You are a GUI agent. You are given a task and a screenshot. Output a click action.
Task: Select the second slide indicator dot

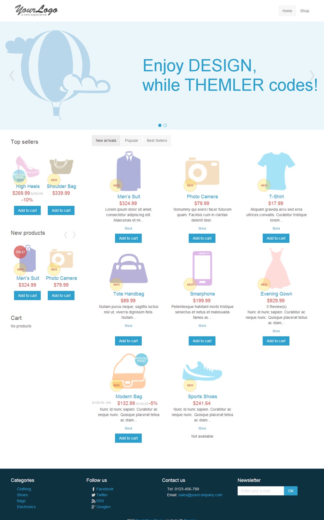[165, 125]
